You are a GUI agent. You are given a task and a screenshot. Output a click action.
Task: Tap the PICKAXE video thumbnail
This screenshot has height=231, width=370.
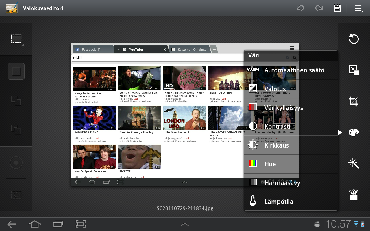point(139,157)
